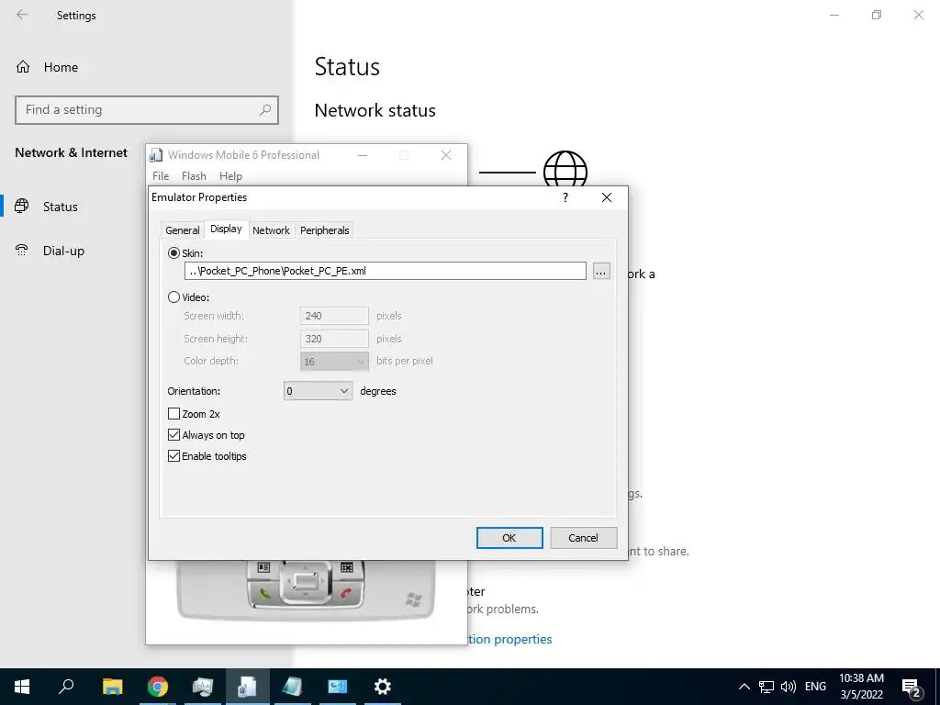Toggle the Enable tooltips checkbox
The height and width of the screenshot is (705, 940).
coord(173,455)
